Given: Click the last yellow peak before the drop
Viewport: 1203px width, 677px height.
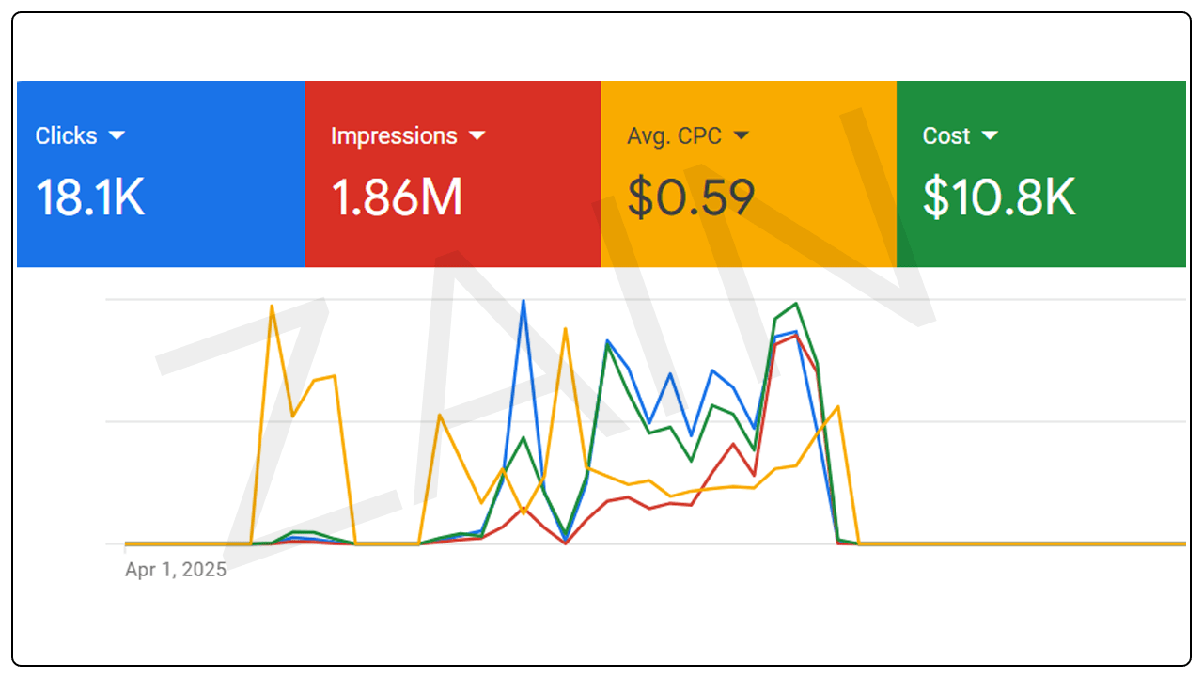Looking at the screenshot, I should click(837, 407).
